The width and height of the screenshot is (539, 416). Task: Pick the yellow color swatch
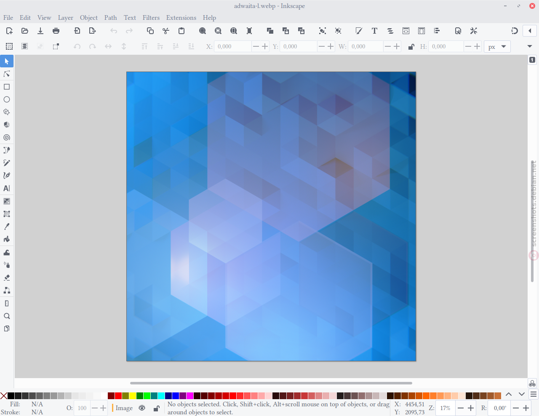[x=133, y=396]
